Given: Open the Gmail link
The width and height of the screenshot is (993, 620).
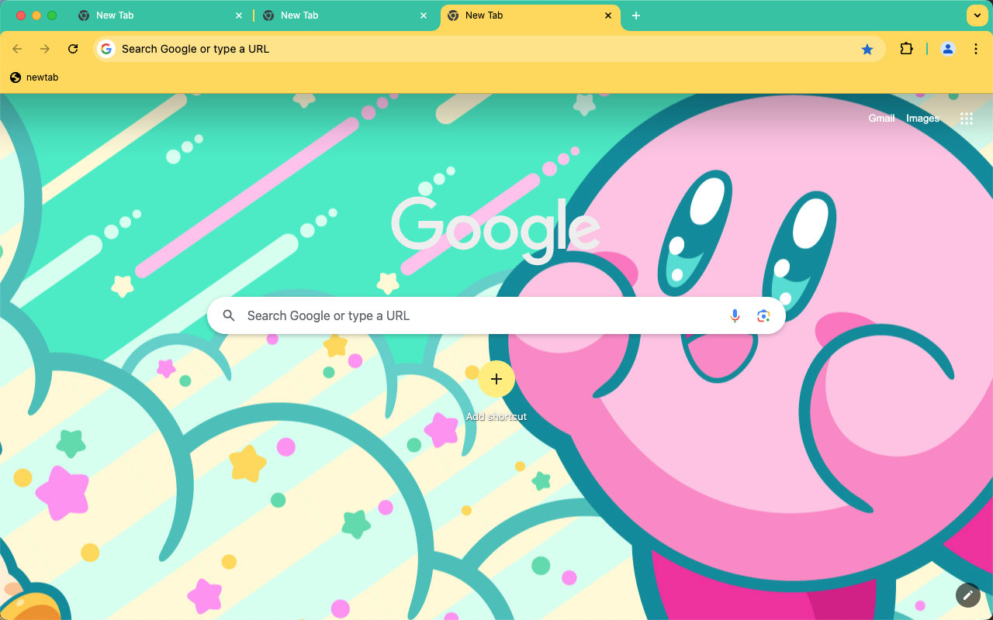Looking at the screenshot, I should pos(881,119).
